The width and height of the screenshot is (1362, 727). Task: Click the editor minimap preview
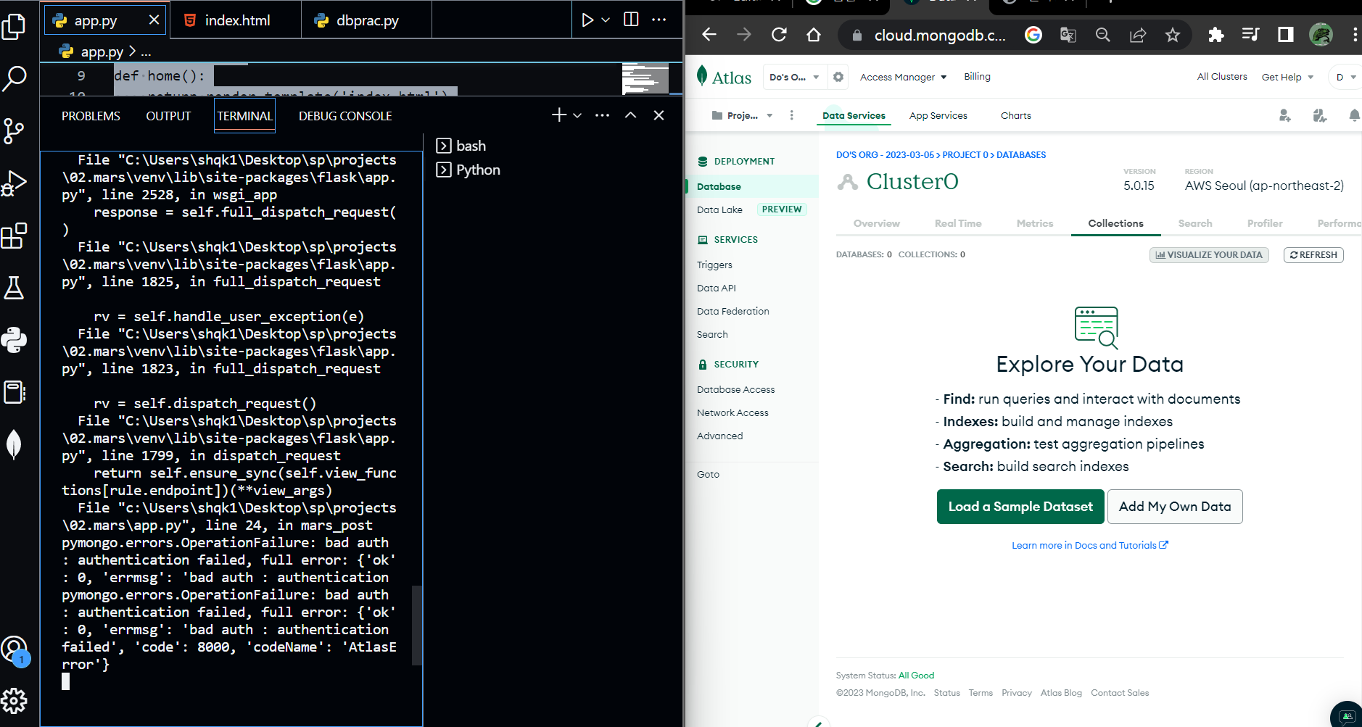click(x=645, y=78)
